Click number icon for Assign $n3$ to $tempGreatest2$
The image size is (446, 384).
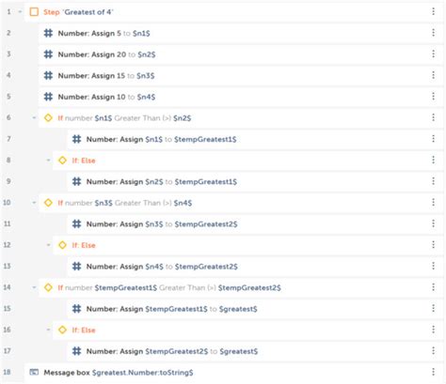(x=76, y=223)
